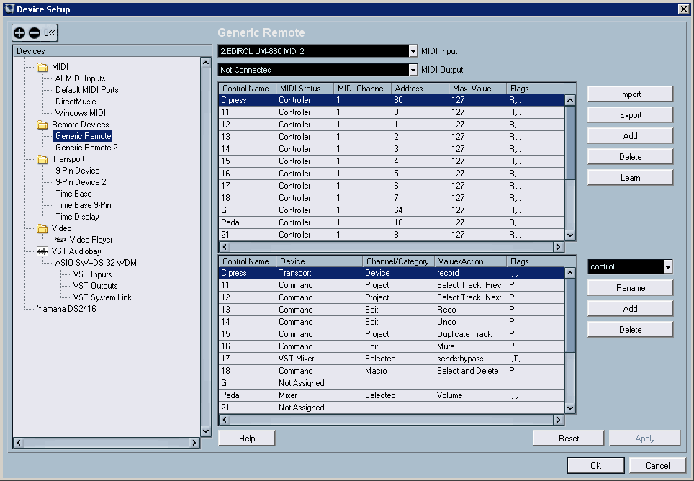Screen dimensions: 694x481
Task: Click the Video folder icon
Action: click(42, 228)
